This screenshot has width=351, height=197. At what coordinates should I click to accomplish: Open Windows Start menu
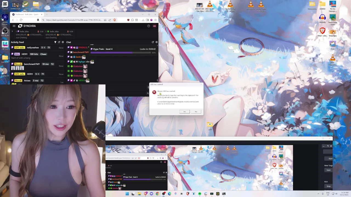click(127, 194)
